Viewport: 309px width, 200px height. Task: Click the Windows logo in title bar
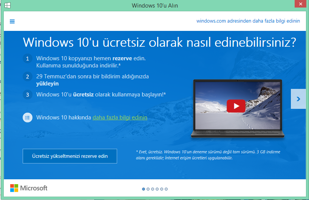8,5
